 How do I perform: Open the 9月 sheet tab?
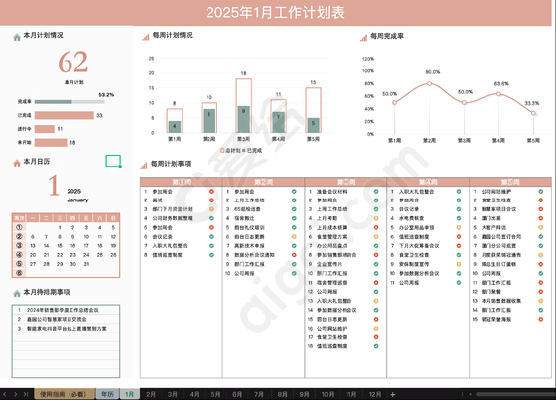[304, 394]
